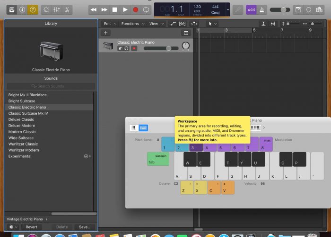Viewport: 331px width, 237px height.
Task: Open the library gear action menu
Action: (13, 227)
